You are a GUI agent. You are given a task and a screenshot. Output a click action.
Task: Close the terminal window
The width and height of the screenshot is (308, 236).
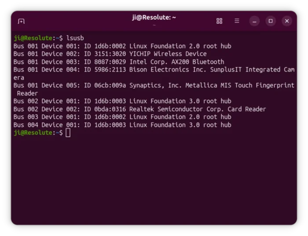coord(287,21)
